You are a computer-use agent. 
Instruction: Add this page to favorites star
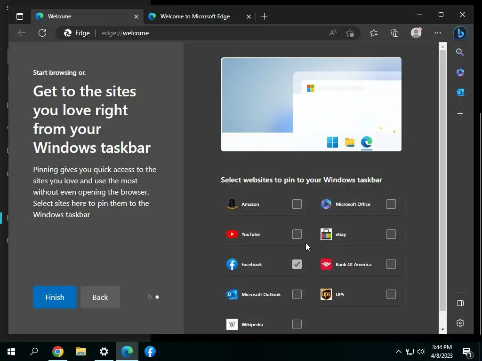[x=350, y=33]
